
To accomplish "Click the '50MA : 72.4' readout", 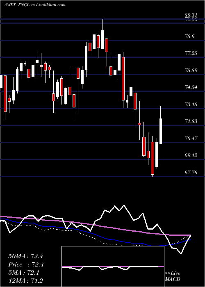I will click(25, 256).
